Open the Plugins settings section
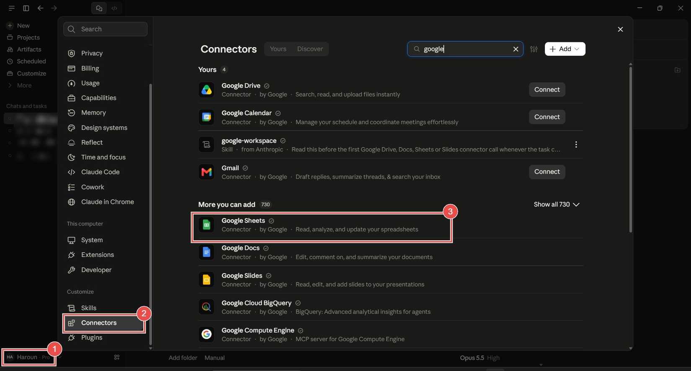 click(x=92, y=338)
